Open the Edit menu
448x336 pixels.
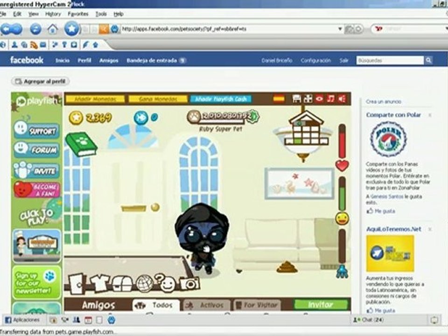point(17,14)
